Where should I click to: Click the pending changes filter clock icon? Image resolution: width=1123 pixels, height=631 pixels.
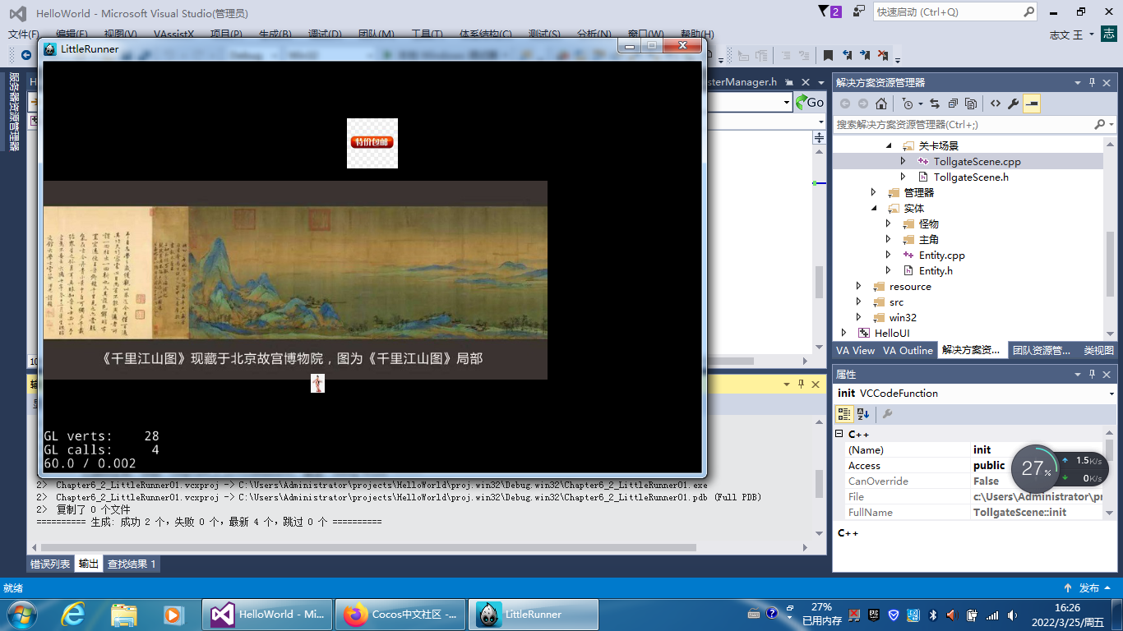(908, 104)
